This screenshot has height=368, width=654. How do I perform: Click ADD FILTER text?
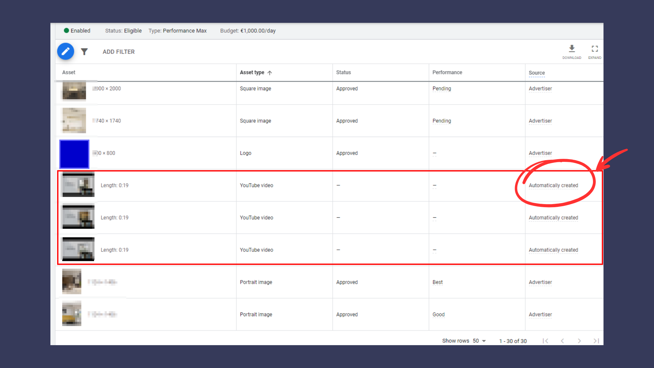[119, 52]
